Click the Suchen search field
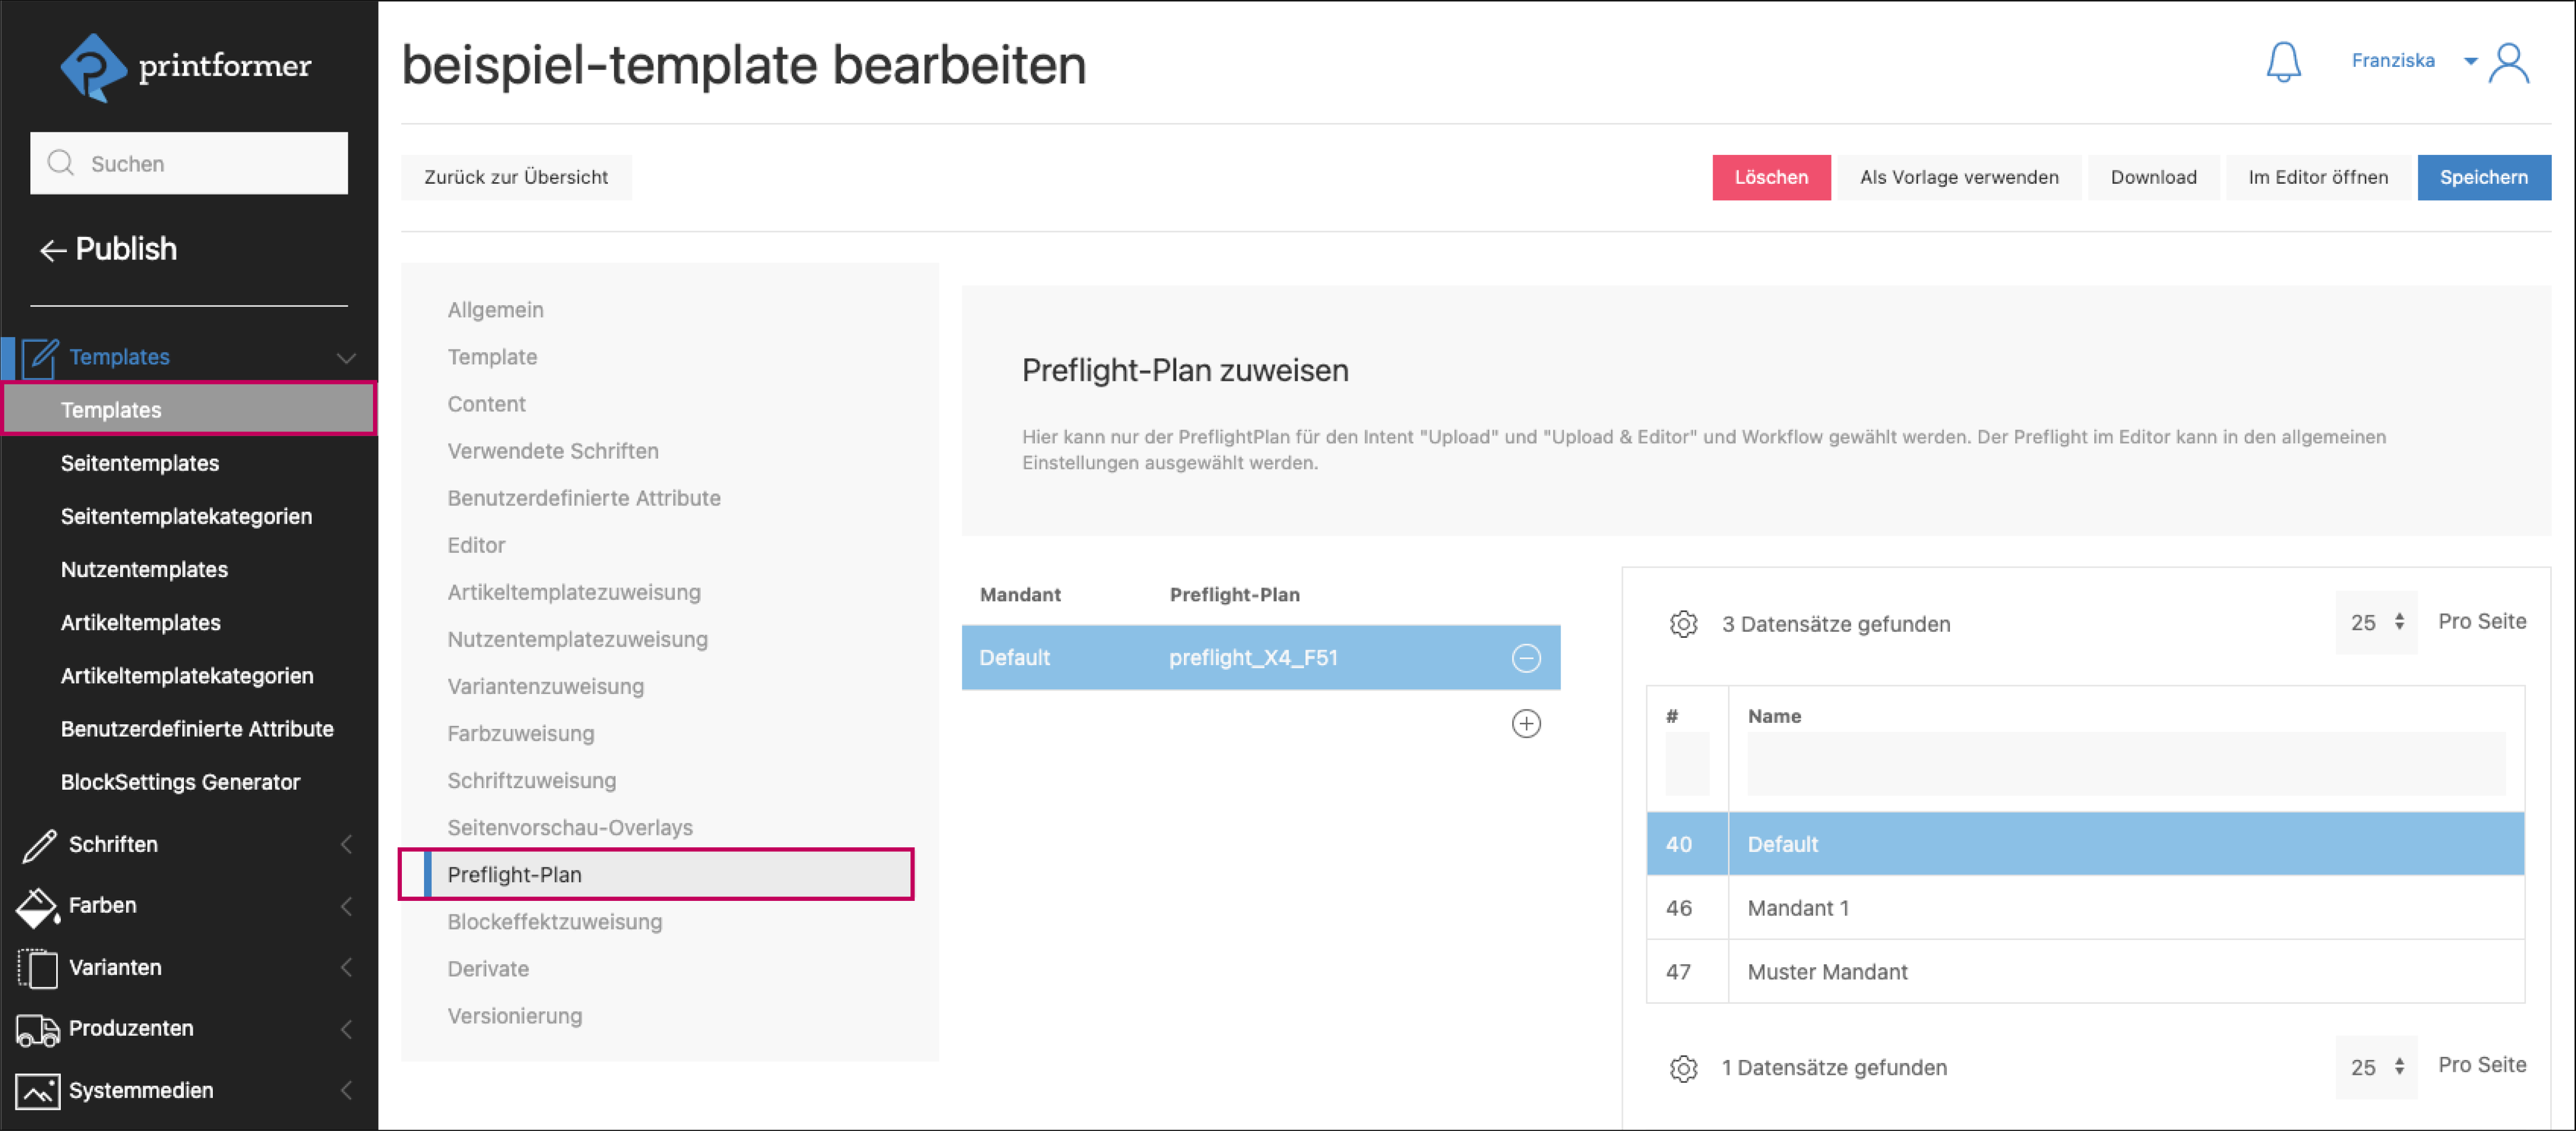The image size is (2576, 1131). pos(190,164)
